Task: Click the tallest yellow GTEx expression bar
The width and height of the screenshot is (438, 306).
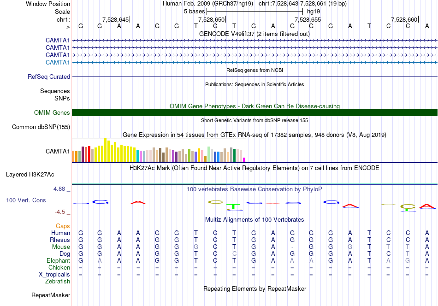Action: pos(105,150)
